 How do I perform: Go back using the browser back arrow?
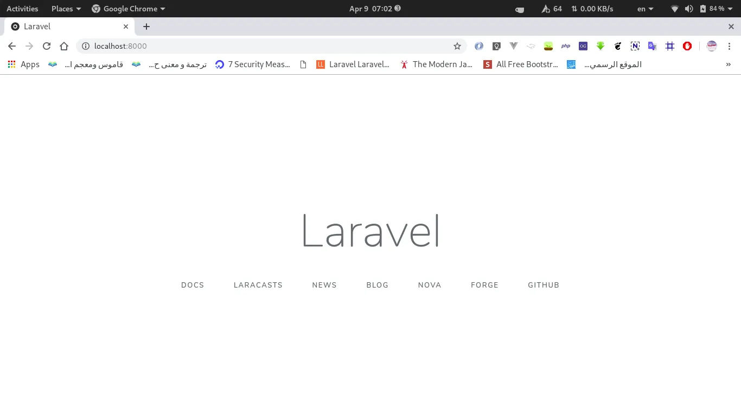pos(12,46)
